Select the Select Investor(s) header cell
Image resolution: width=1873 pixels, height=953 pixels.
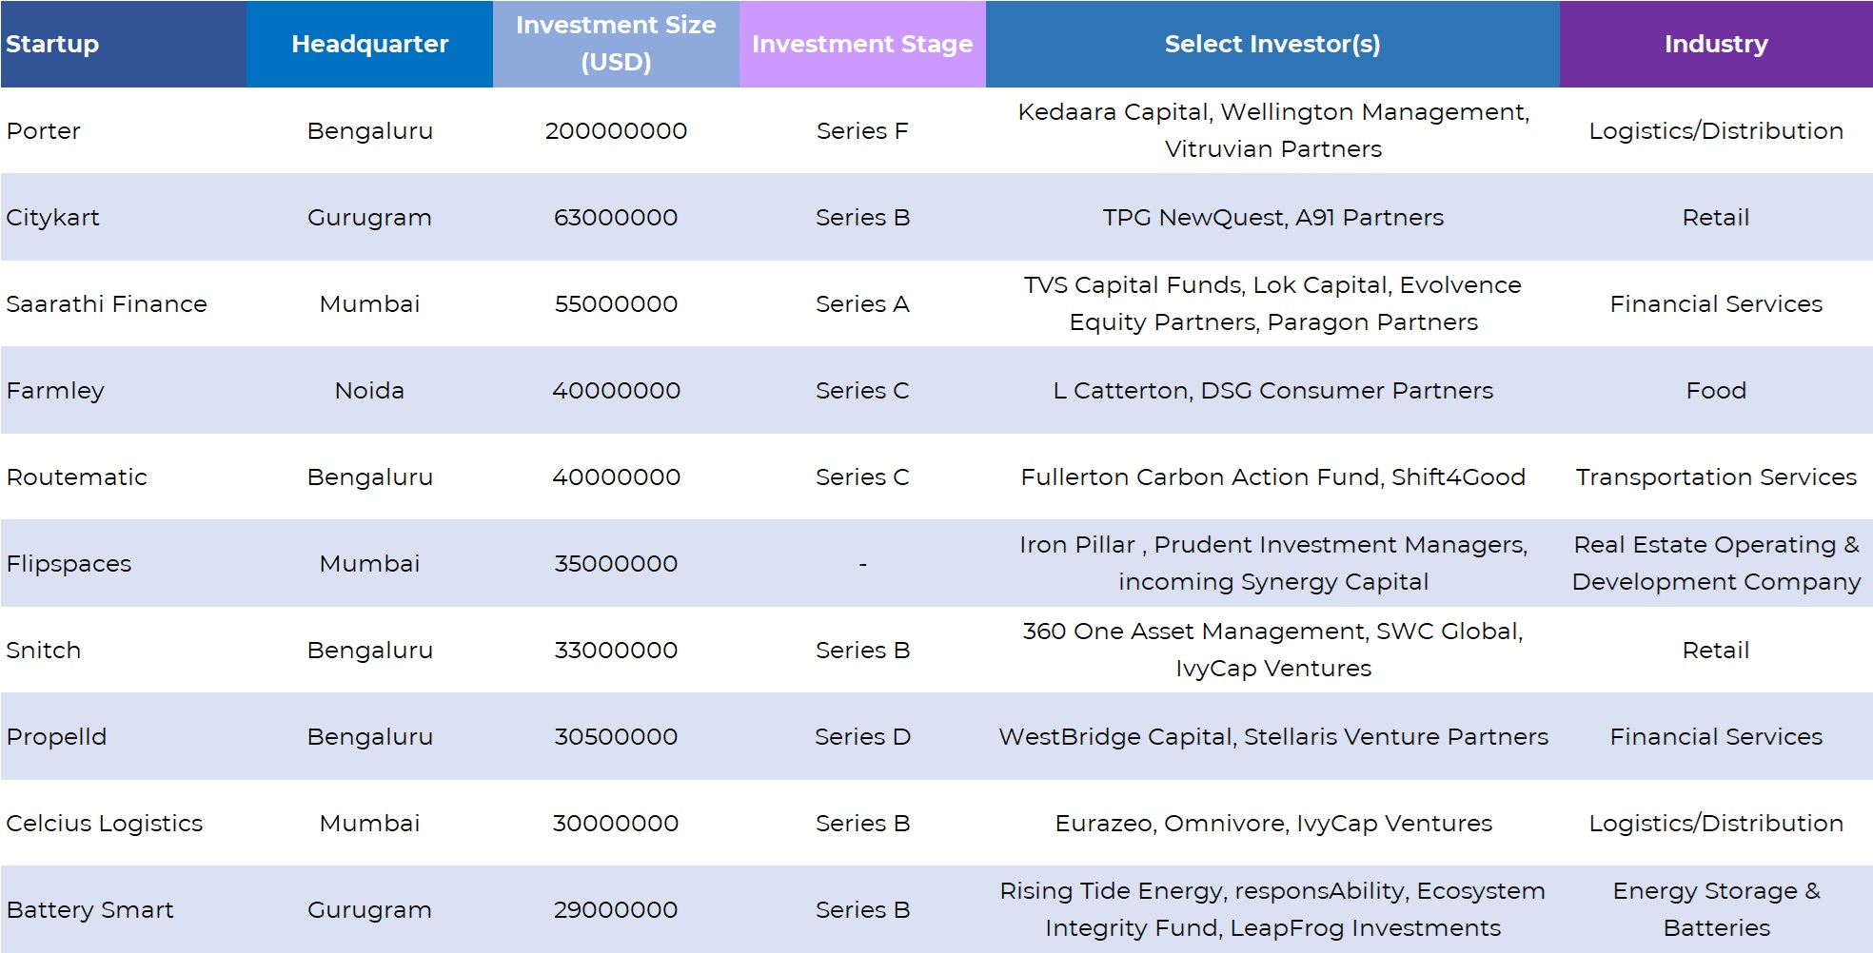1272,44
